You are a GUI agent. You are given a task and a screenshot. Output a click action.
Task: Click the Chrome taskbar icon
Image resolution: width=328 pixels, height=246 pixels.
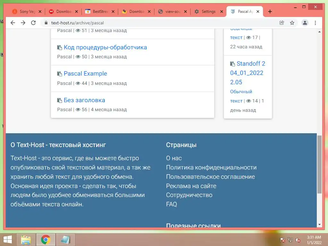(x=45, y=240)
